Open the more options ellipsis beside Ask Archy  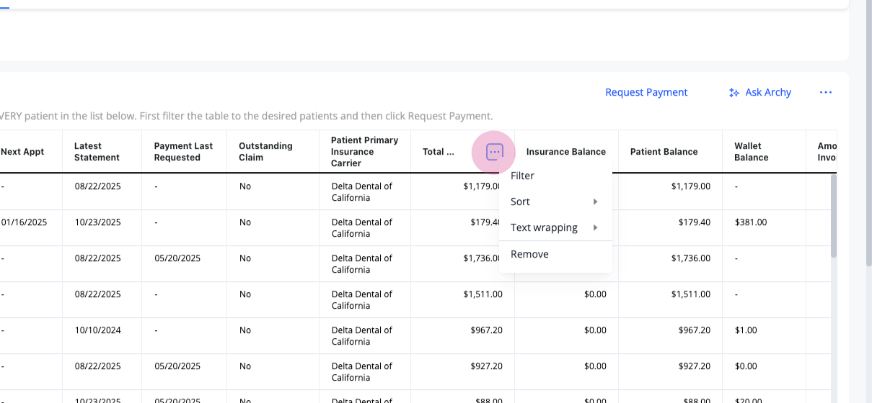[826, 92]
